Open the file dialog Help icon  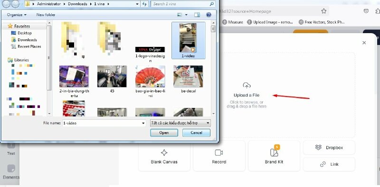click(x=209, y=15)
